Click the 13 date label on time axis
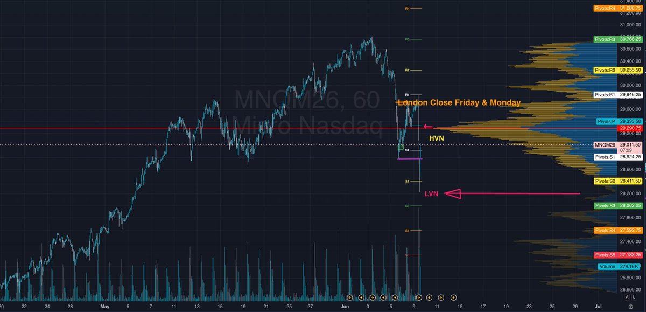The height and width of the screenshot is (312, 646). [196, 306]
